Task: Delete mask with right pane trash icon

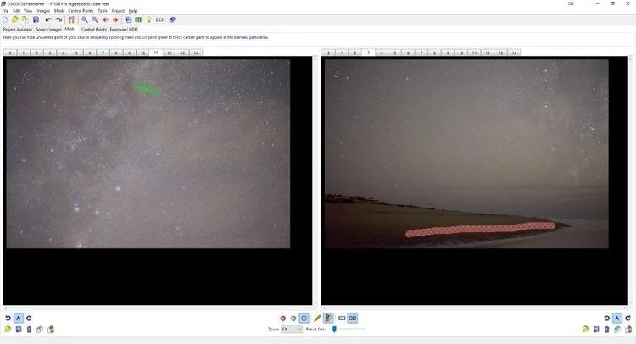Action: click(x=607, y=330)
